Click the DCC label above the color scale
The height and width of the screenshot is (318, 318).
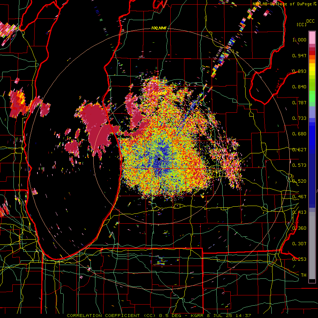[x=310, y=21]
